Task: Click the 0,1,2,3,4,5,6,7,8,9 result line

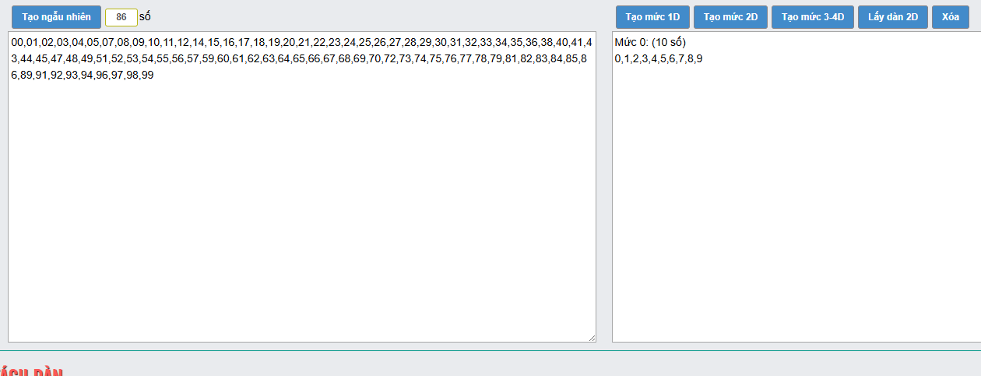Action: (x=659, y=58)
